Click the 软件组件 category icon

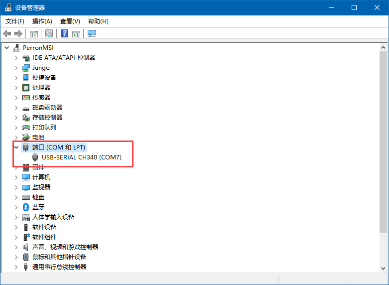point(26,237)
